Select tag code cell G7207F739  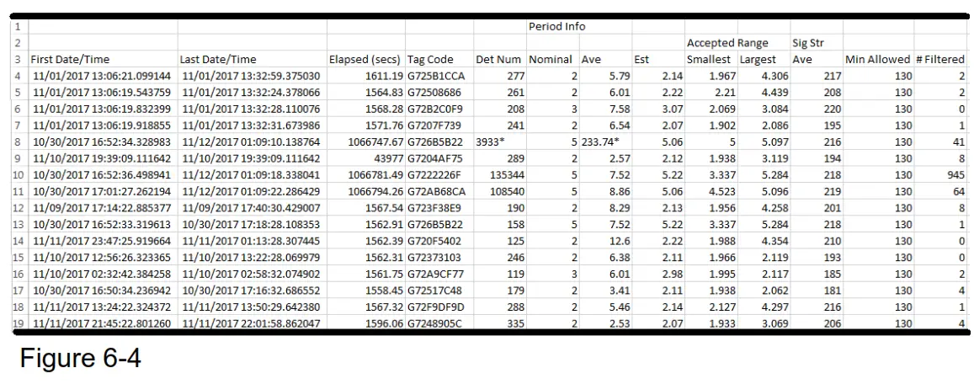point(439,125)
